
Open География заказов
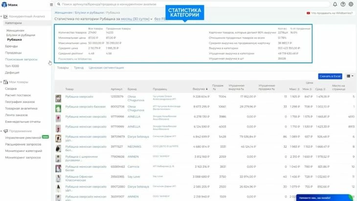pyautogui.click(x=20, y=102)
